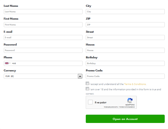This screenshot has width=168, height=129.
Task: Focus the Last Name input field
Action: tap(43, 12)
